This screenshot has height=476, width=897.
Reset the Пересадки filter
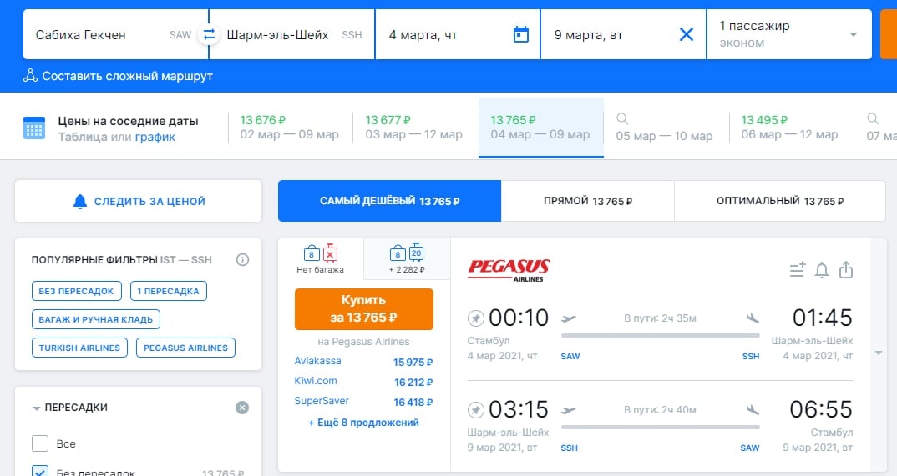242,408
